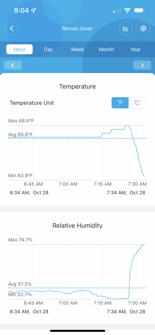This screenshot has width=155, height=335.
Task: Tap the home indicator bar
Action: pyautogui.click(x=77, y=331)
